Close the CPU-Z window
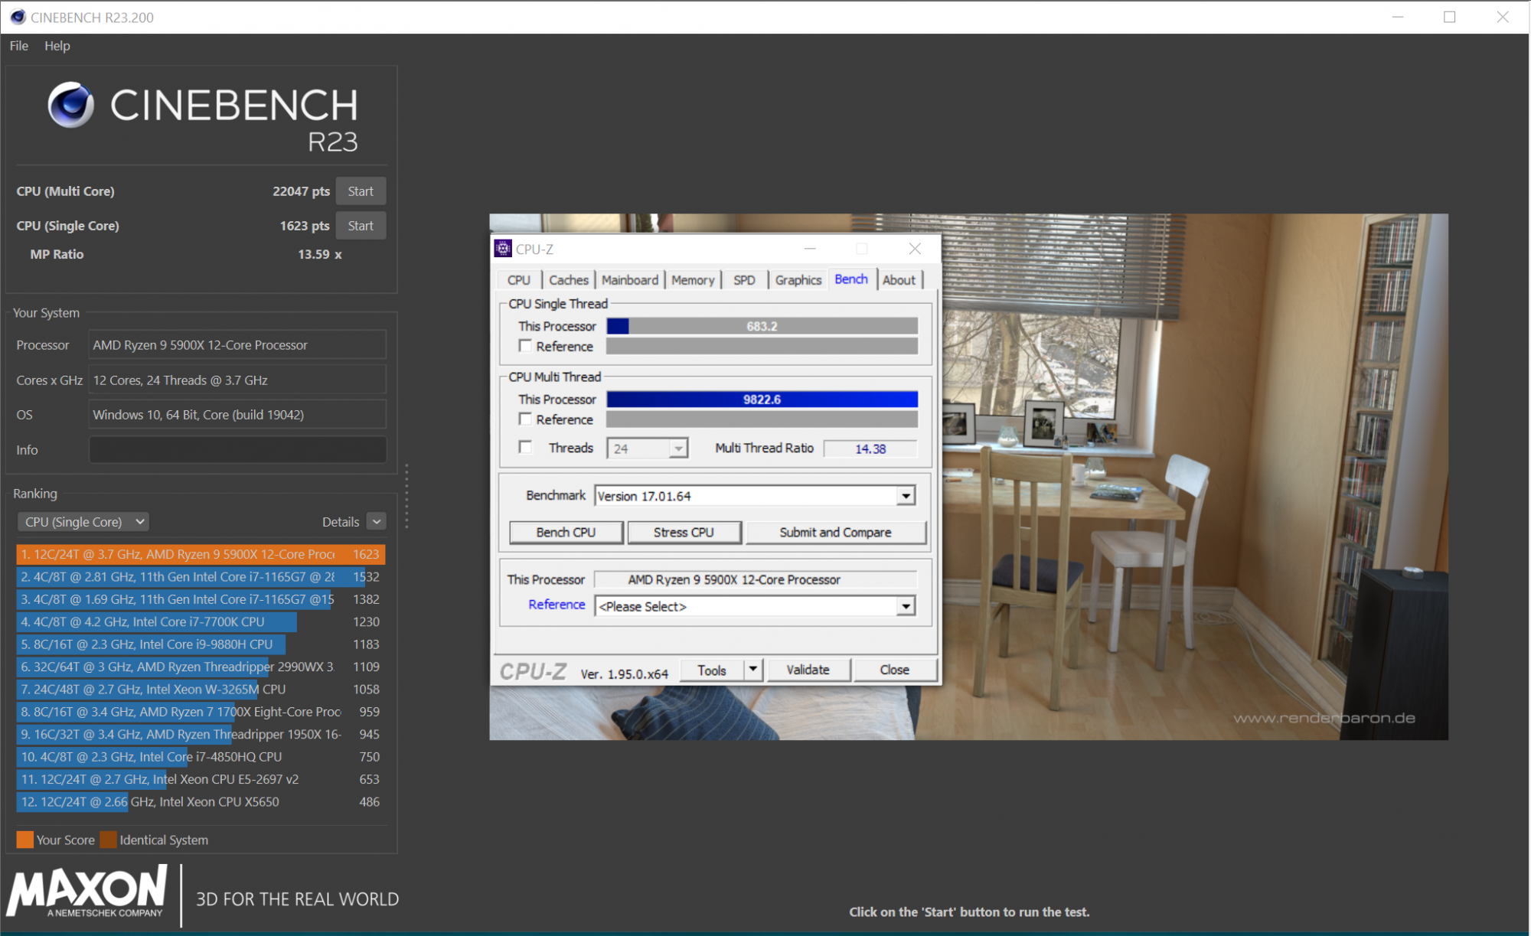This screenshot has height=936, width=1531. [915, 249]
